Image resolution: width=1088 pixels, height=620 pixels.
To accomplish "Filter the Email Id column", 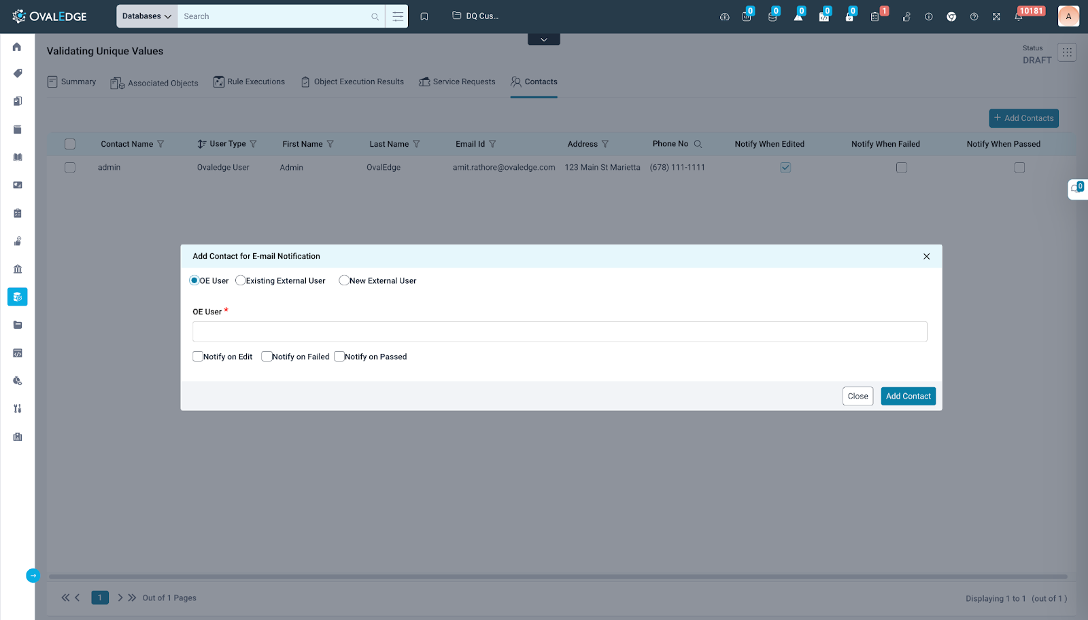I will [492, 144].
